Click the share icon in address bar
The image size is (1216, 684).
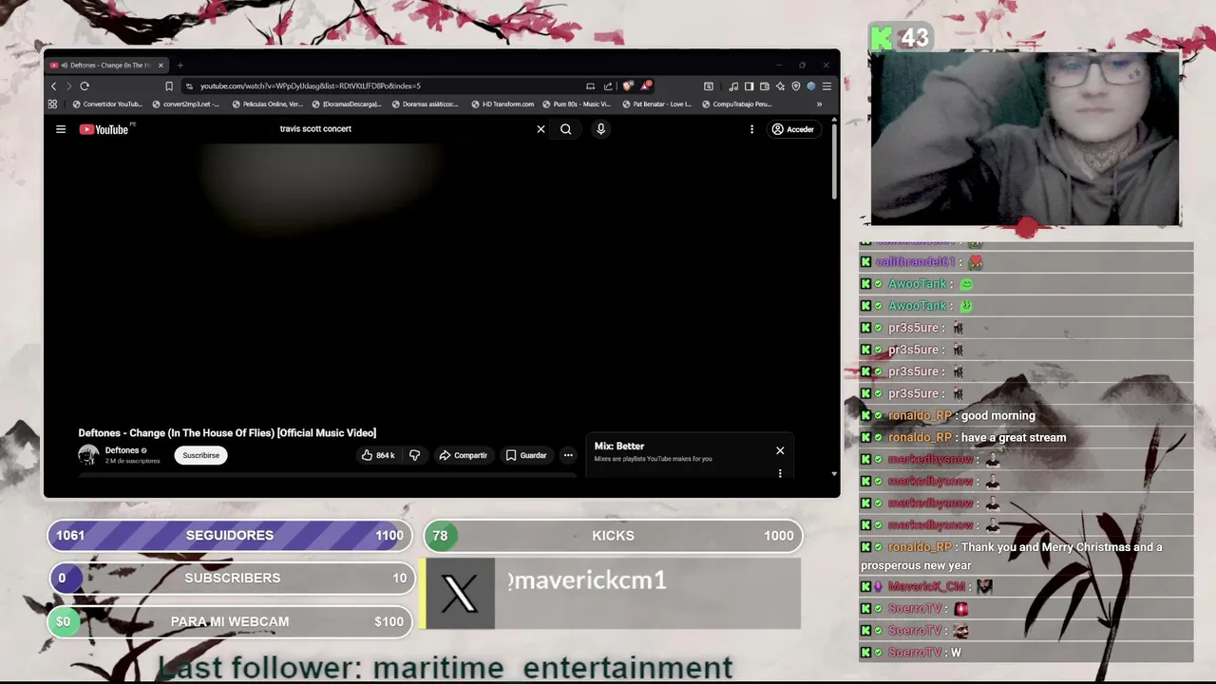608,85
